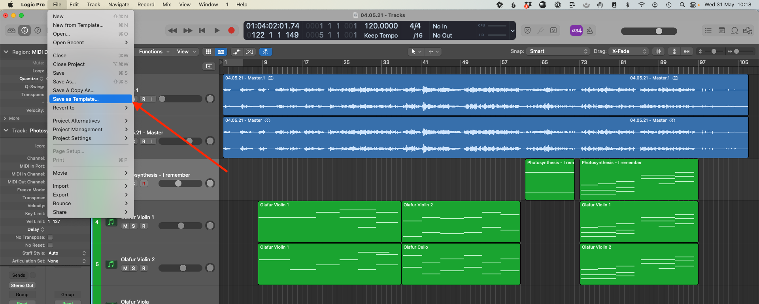
Task: Open the Drag X-Fade dropdown
Action: tap(629, 51)
